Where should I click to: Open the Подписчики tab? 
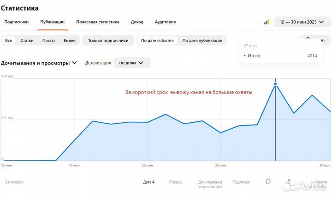(x=17, y=22)
